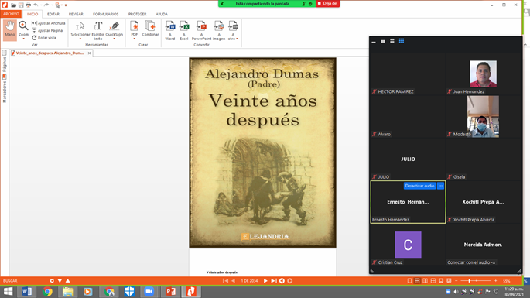Switch to the FORMULARIOS ribbon tab
530x298 pixels.
coord(106,14)
